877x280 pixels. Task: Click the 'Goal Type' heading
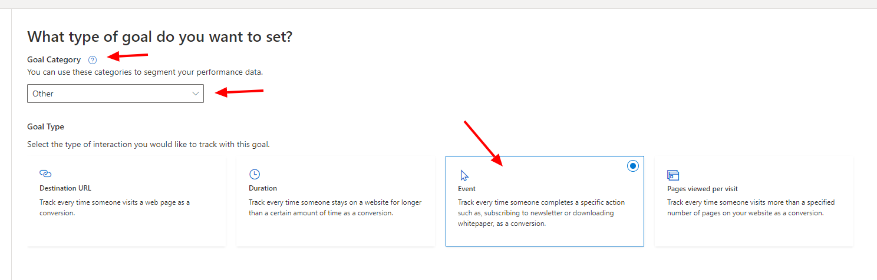tap(45, 126)
